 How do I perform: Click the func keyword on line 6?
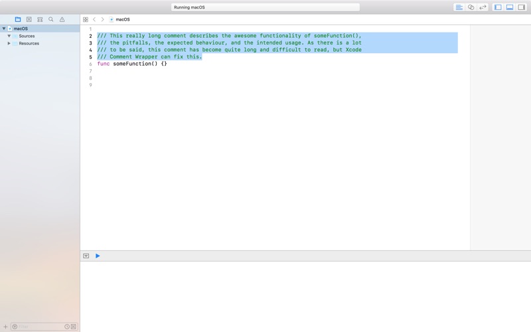pos(104,64)
